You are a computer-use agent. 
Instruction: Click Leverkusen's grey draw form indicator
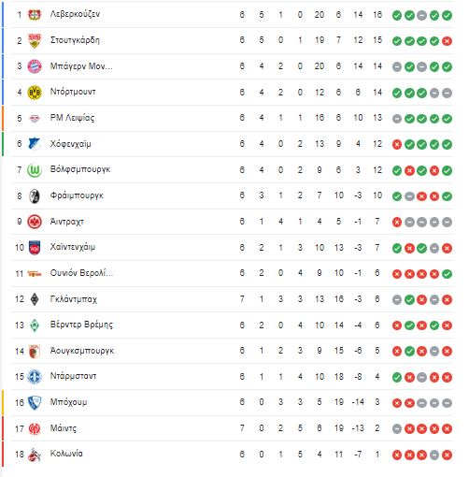[421, 15]
